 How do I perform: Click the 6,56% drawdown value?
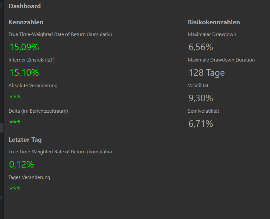[x=201, y=47]
